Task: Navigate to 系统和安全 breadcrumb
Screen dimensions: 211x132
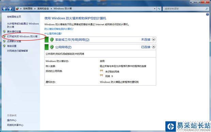Action: point(43,8)
